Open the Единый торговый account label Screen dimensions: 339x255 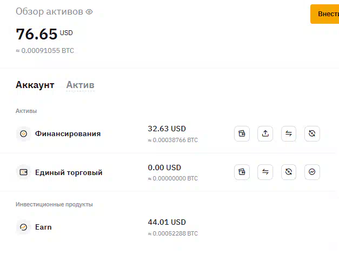(69, 172)
